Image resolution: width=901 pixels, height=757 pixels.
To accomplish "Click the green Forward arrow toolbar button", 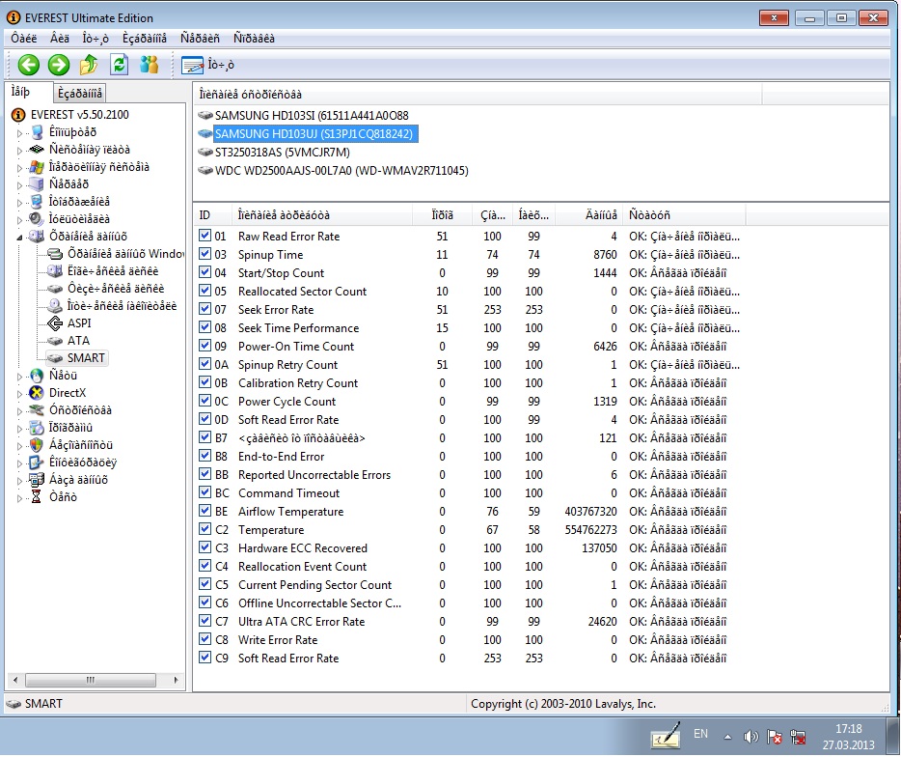I will point(59,65).
